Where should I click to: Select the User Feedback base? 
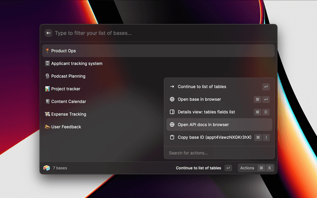(66, 127)
